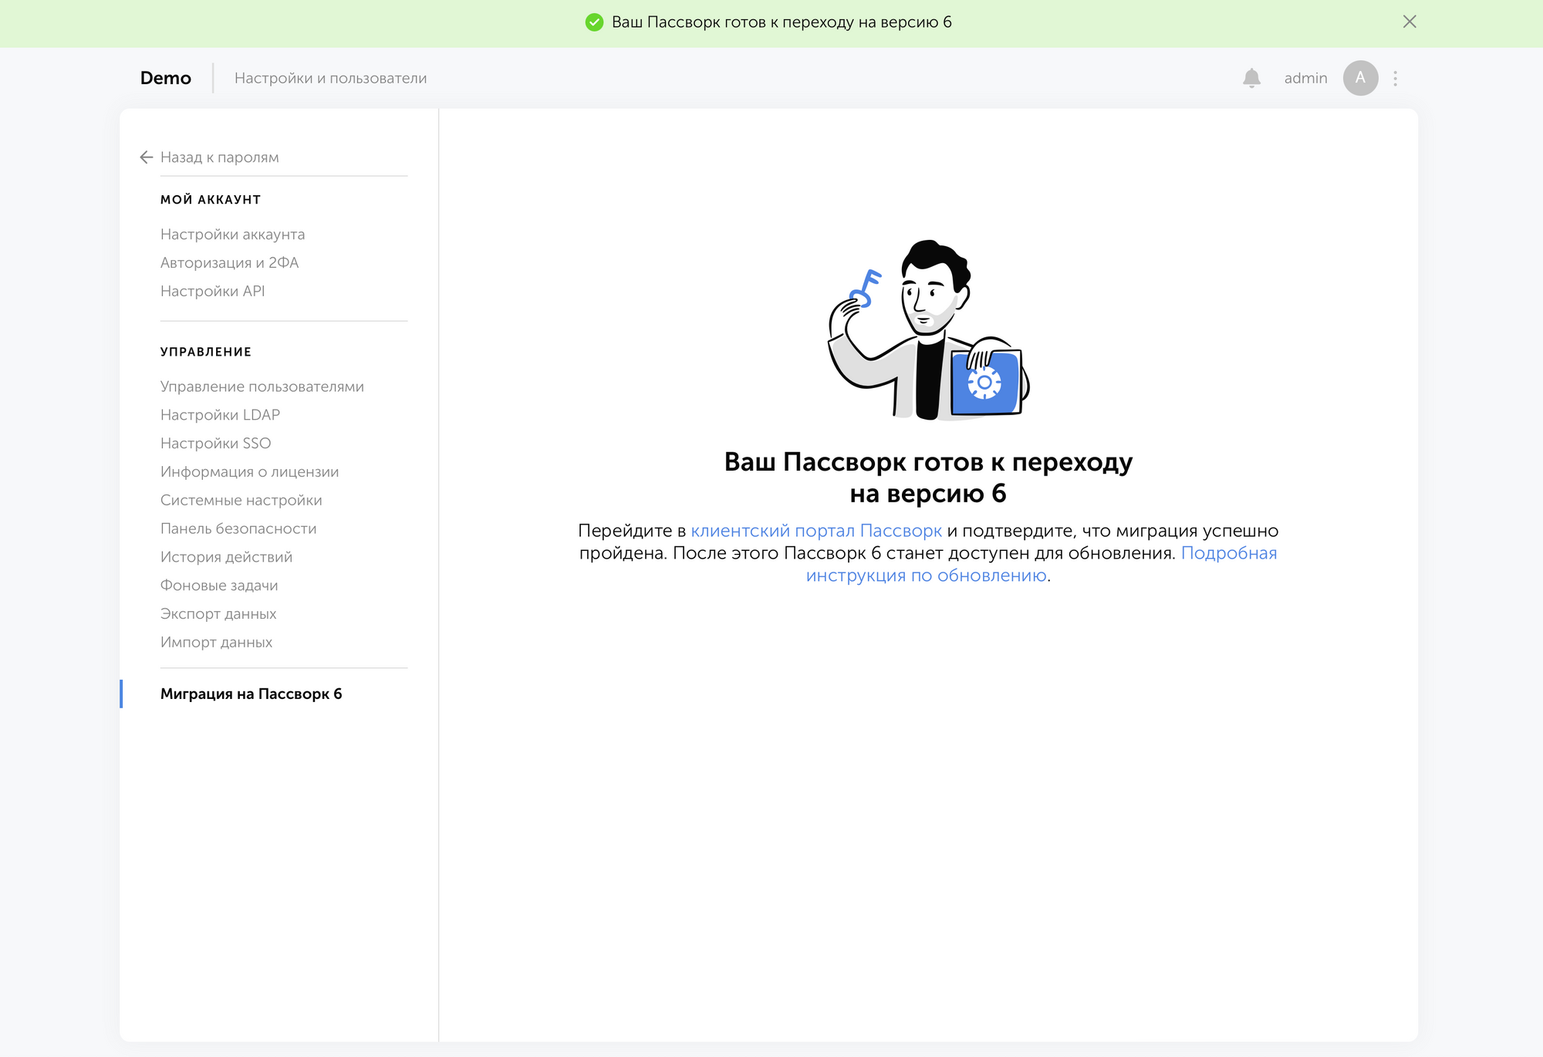This screenshot has width=1543, height=1057.
Task: Click the green checkmark banner icon
Action: [x=594, y=22]
